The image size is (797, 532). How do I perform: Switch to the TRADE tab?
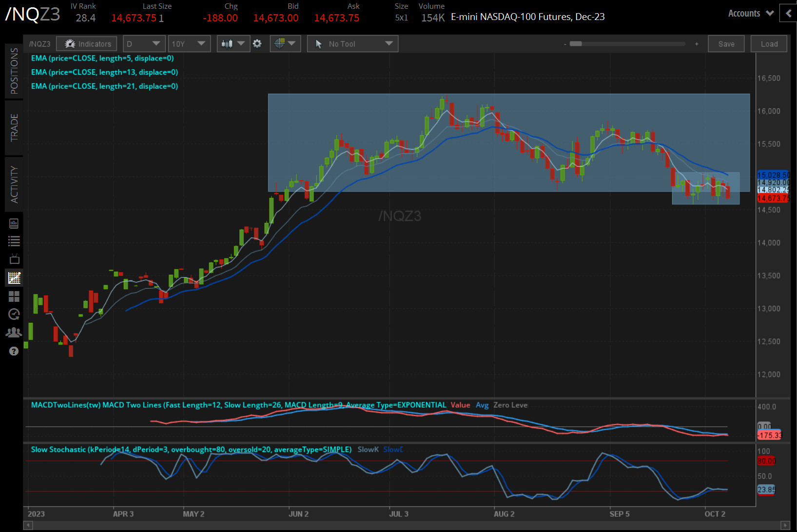14,128
